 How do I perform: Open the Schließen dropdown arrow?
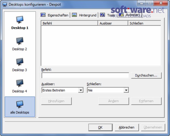(126, 90)
